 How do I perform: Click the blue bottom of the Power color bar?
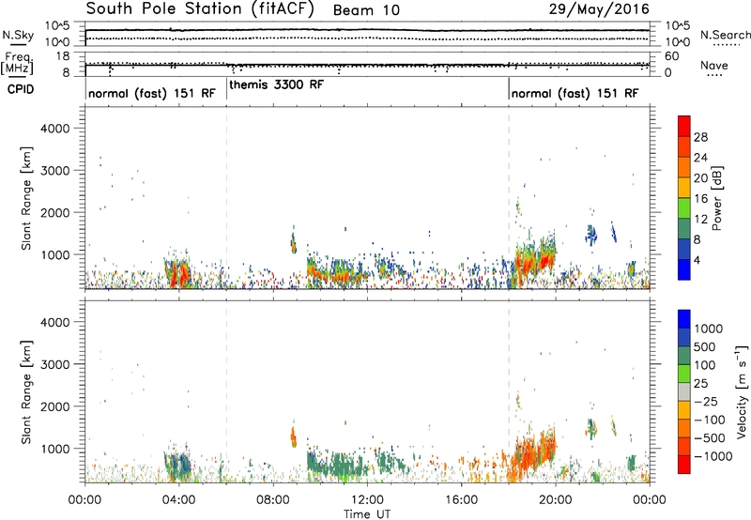[x=684, y=269]
